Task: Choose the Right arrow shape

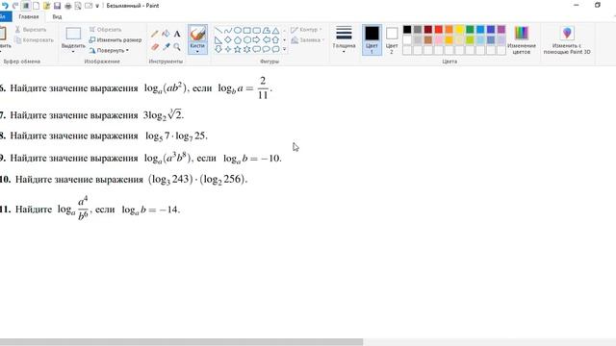Action: pyautogui.click(x=257, y=40)
